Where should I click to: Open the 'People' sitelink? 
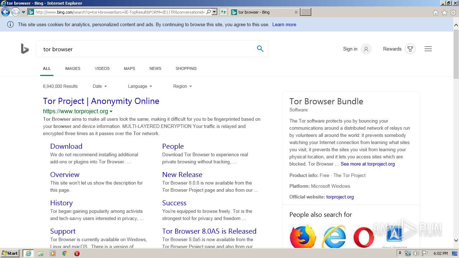pos(173,146)
